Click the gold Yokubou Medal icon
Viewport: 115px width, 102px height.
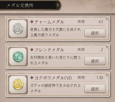point(18,84)
